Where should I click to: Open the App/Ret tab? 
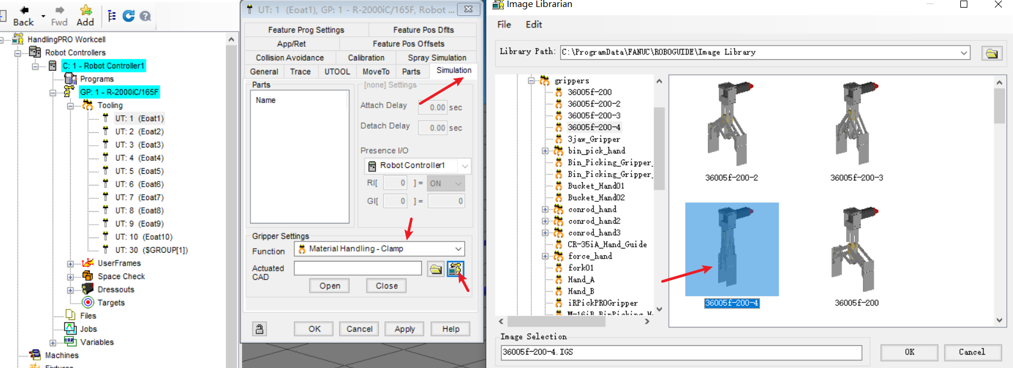pos(291,44)
